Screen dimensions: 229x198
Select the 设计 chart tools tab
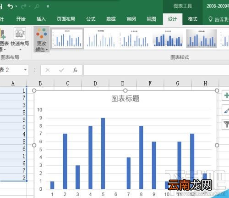click(x=173, y=19)
